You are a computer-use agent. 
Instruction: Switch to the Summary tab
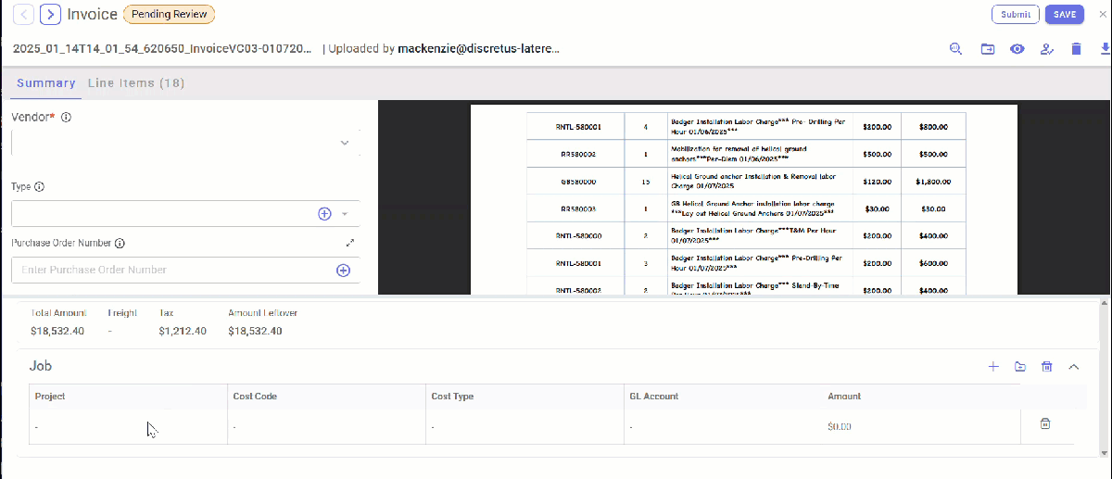pos(46,83)
